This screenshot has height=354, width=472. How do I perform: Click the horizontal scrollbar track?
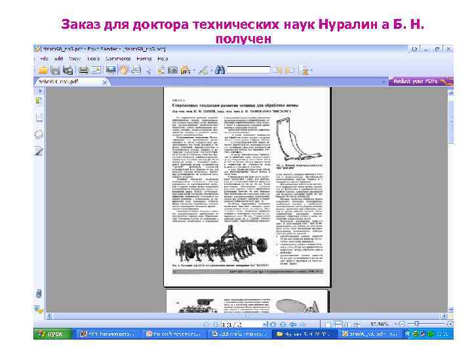click(x=246, y=316)
